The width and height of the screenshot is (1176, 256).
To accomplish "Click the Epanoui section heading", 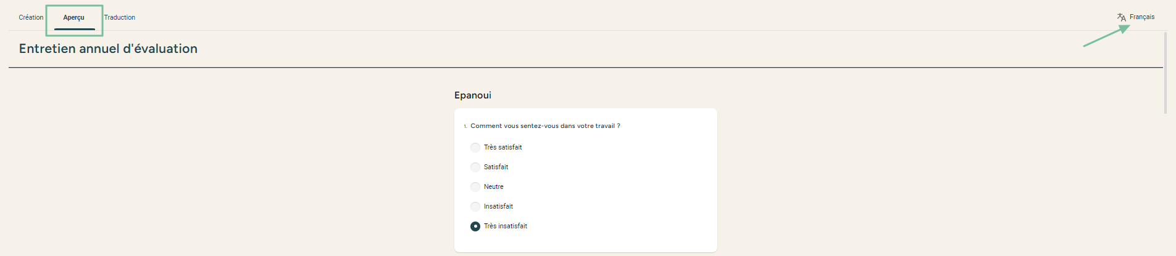I will pyautogui.click(x=473, y=95).
